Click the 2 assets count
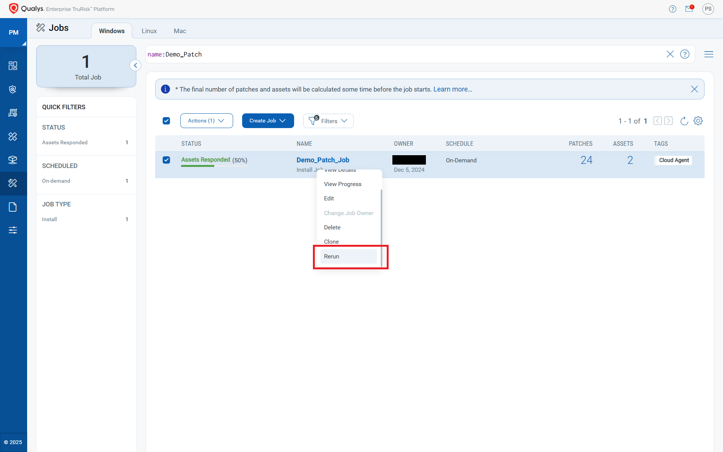Viewport: 723px width, 452px height. 630,160
